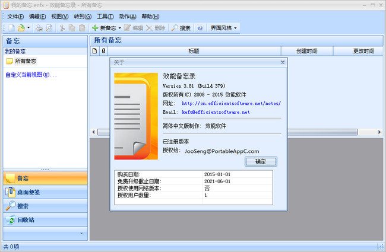Expand the 新备忘 dropdown arrow
This screenshot has height=252, width=386.
119,28
